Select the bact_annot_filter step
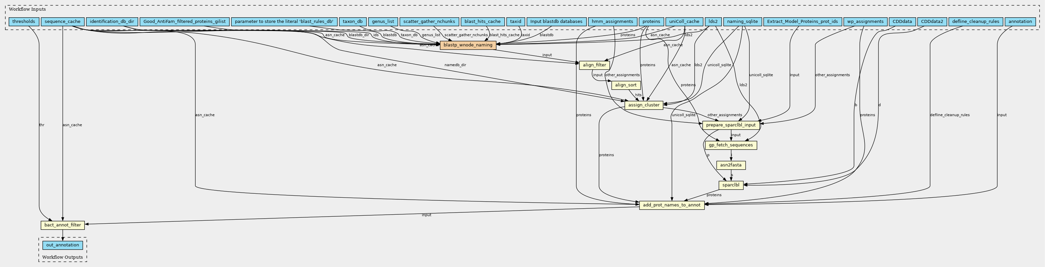The image size is (1045, 267). [x=62, y=225]
